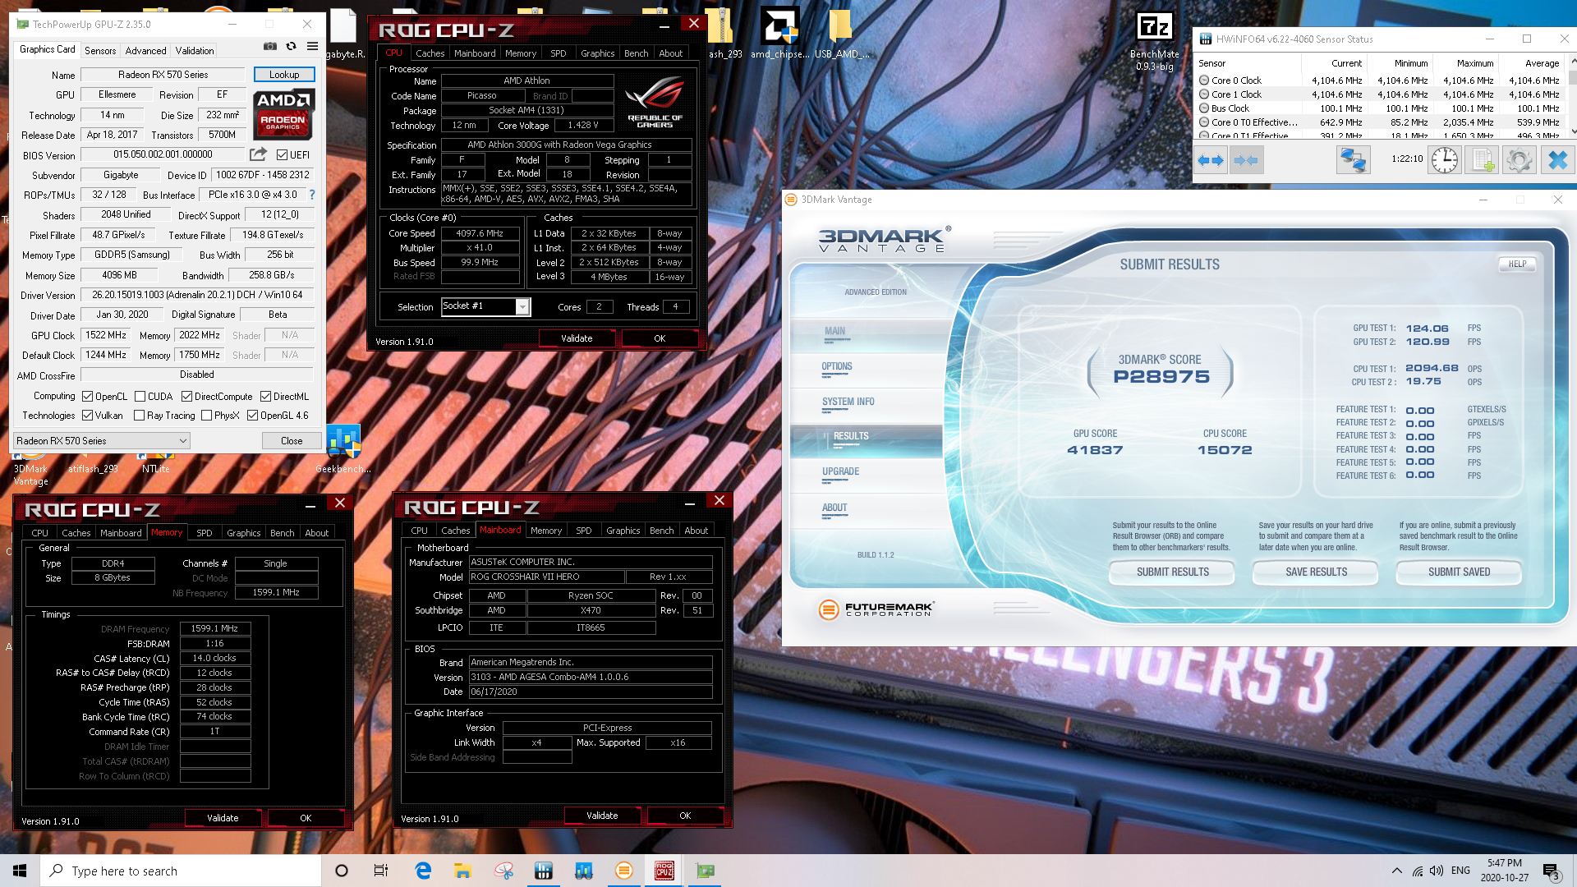
Task: Select the Core 0 Clock sensor row
Action: click(x=1380, y=80)
